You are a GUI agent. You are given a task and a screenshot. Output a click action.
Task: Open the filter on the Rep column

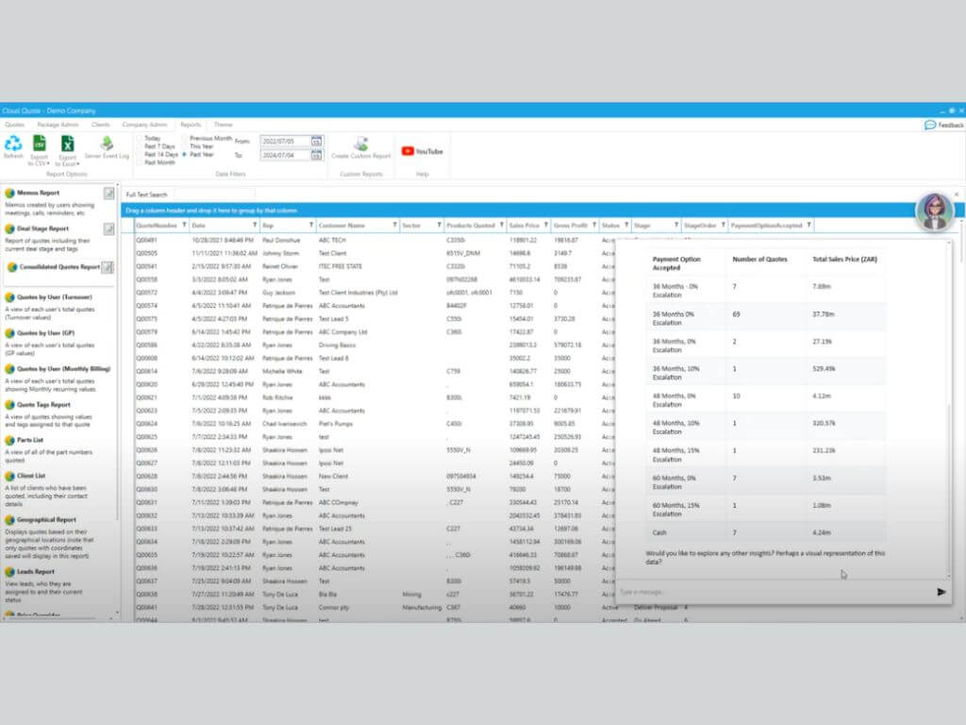(310, 226)
